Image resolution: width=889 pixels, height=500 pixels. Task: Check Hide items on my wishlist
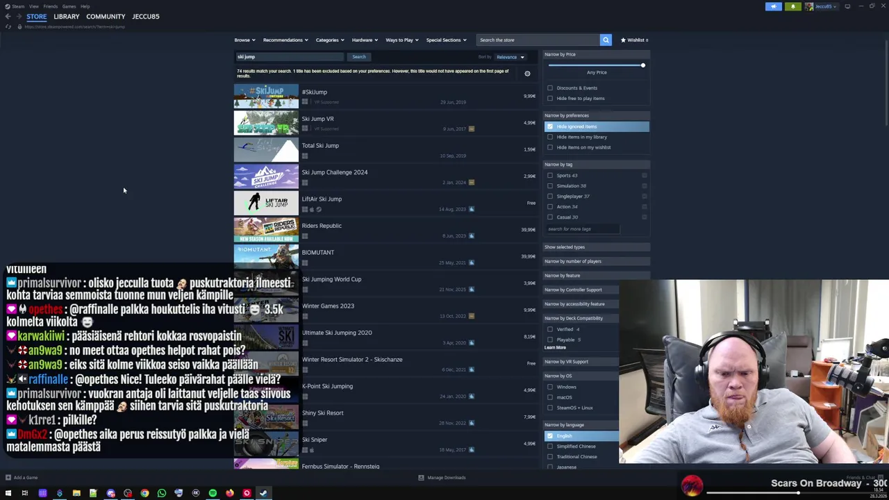(x=550, y=147)
